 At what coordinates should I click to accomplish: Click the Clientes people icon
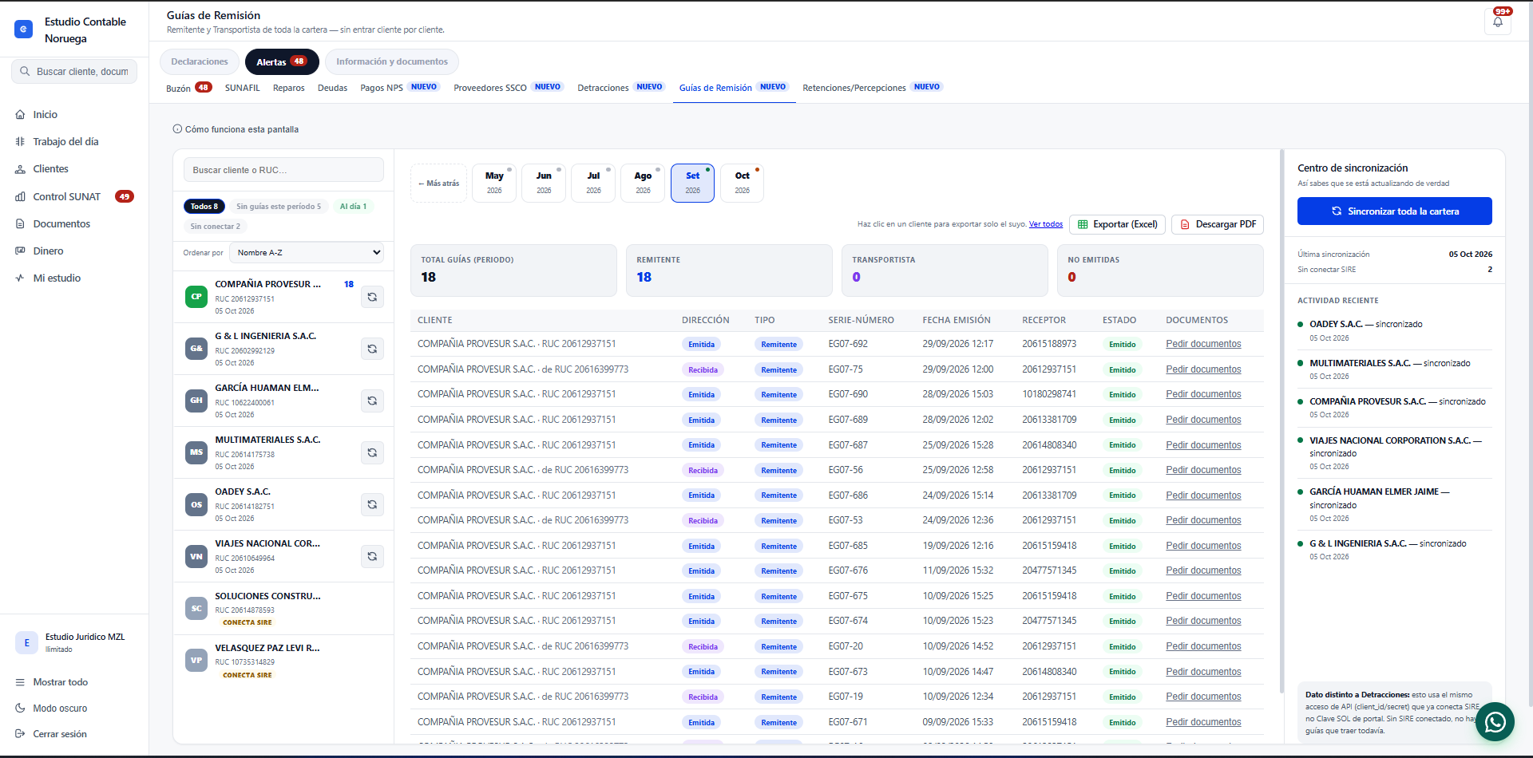[20, 169]
